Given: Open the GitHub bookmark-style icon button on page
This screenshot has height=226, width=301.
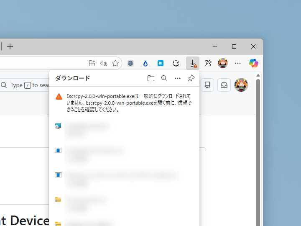Looking at the screenshot, I should pos(207,85).
